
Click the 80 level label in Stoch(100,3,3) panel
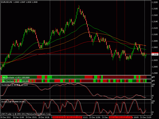pyautogui.click(x=153, y=86)
